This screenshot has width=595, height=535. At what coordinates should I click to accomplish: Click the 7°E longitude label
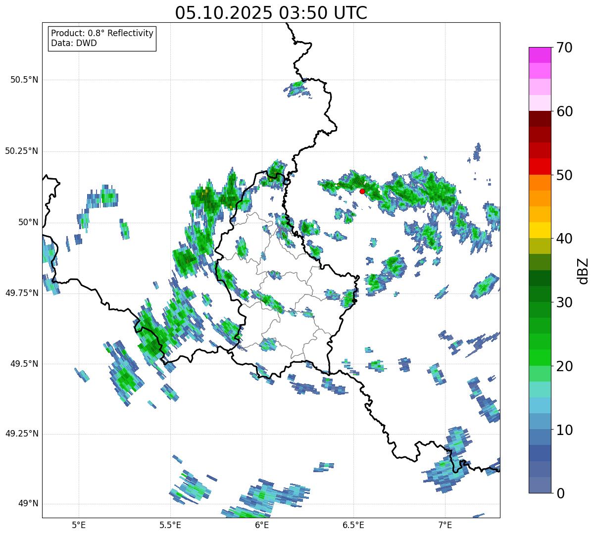tap(445, 525)
